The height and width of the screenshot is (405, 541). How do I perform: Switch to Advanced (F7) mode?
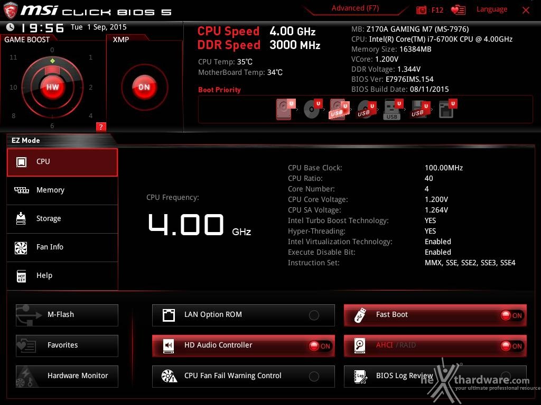tap(355, 8)
